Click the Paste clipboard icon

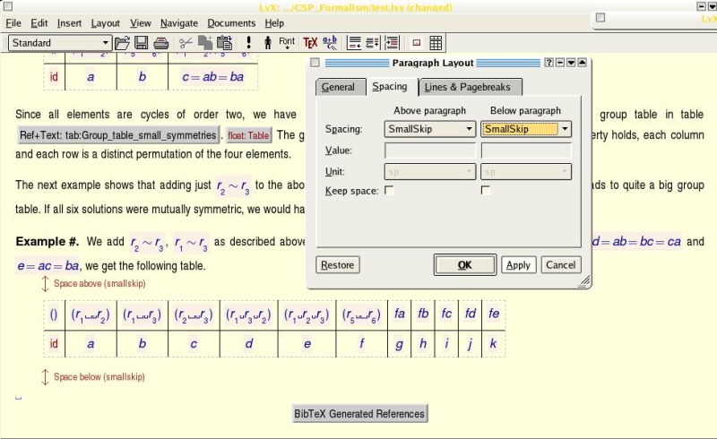[225, 43]
